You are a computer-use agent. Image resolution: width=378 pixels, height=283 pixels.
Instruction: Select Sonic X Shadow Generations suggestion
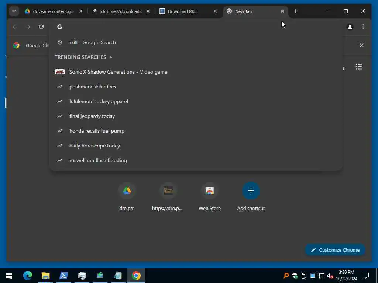196,72
